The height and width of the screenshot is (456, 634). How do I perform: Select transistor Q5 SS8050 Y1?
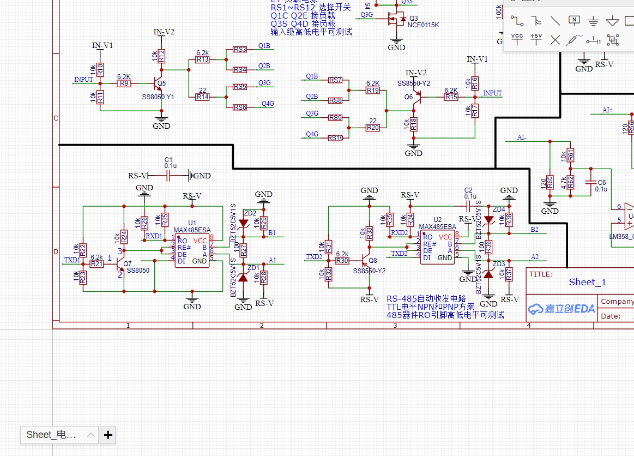coord(159,83)
